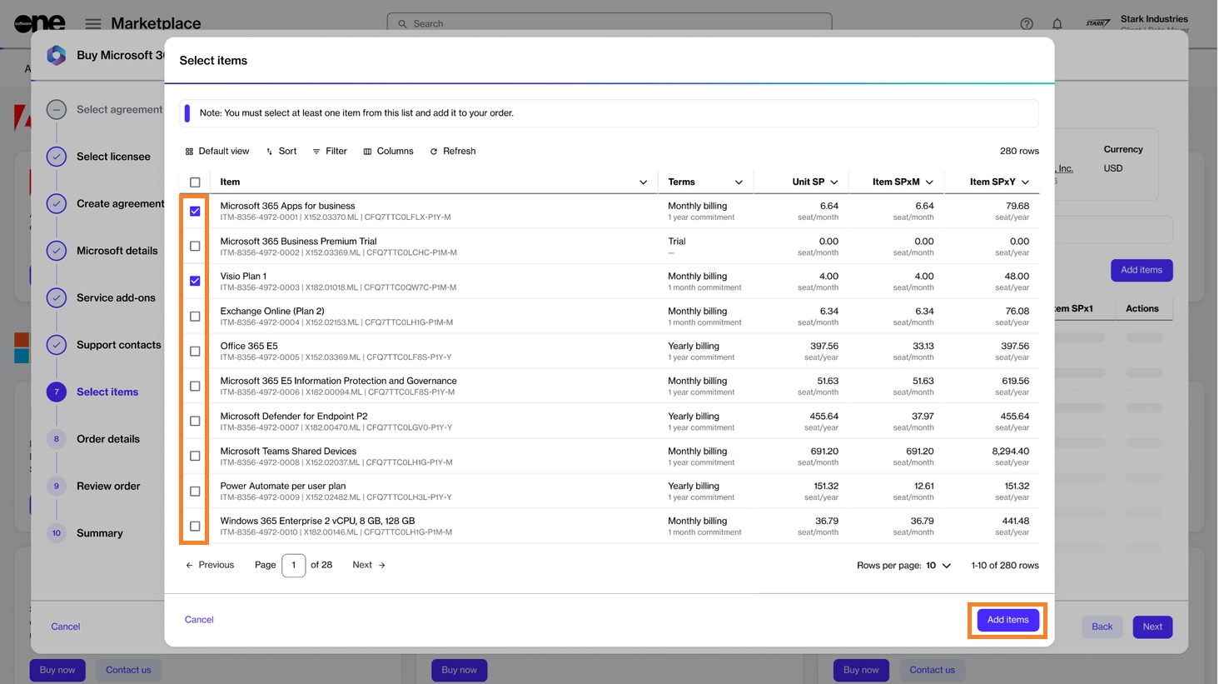Cancel the Select items dialog
This screenshot has height=684, width=1219.
coord(199,620)
